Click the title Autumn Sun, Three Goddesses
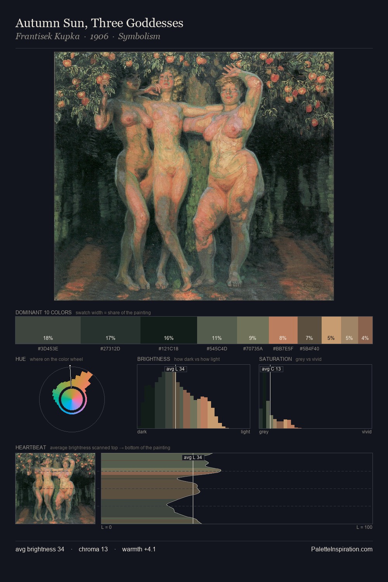Screen dimensions: 388x582 (x=99, y=23)
